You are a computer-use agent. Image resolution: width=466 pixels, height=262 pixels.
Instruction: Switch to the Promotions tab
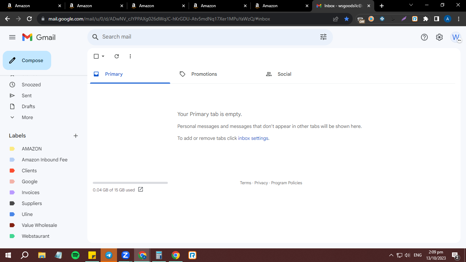tap(216, 74)
